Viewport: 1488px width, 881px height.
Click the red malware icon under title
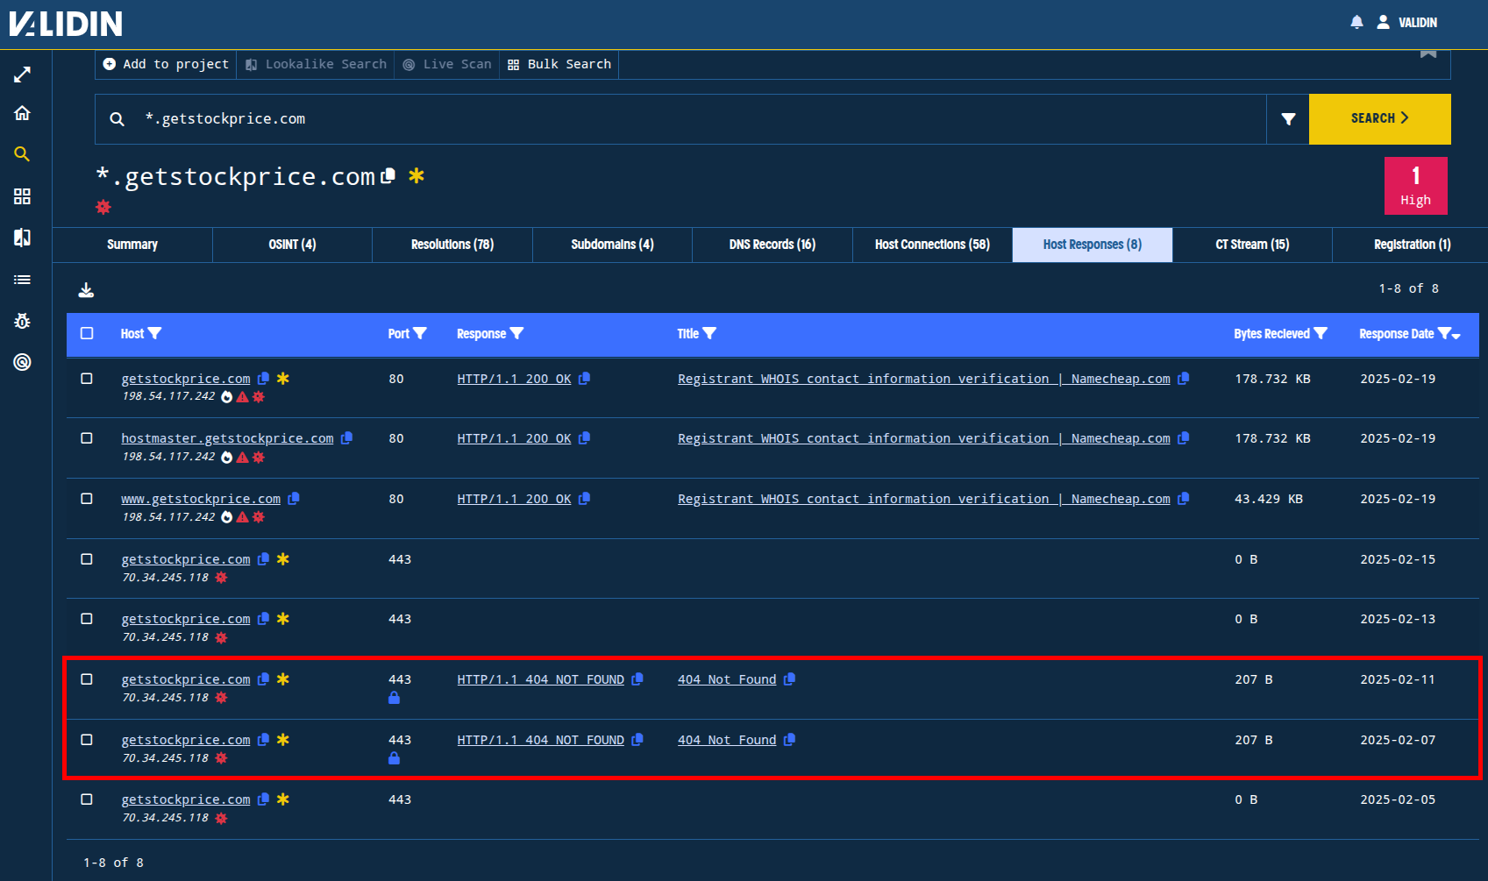tap(103, 207)
